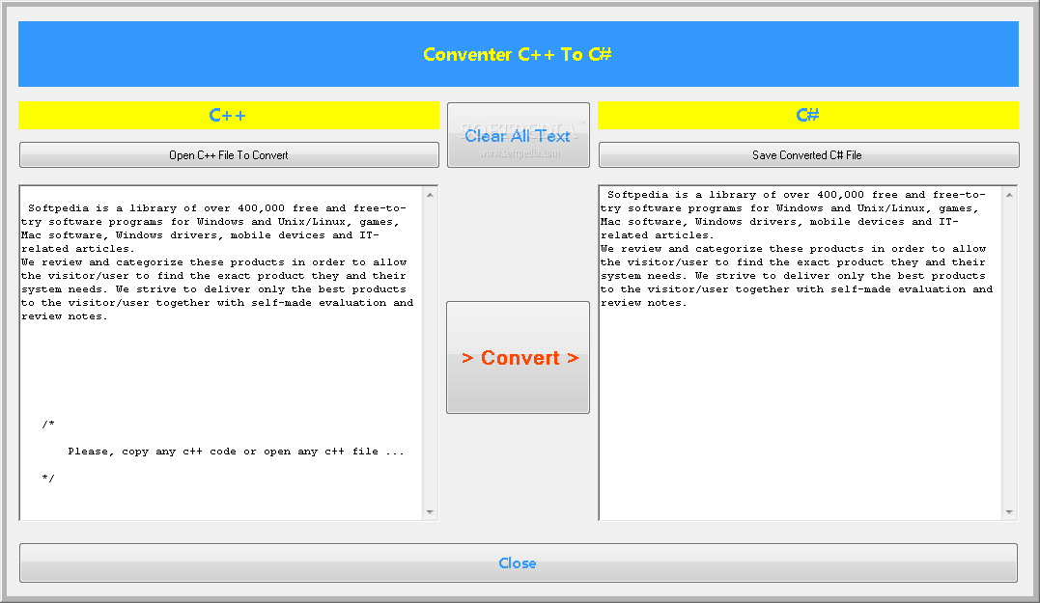Close the converter window
Screen dimensions: 1040x603
(x=518, y=563)
